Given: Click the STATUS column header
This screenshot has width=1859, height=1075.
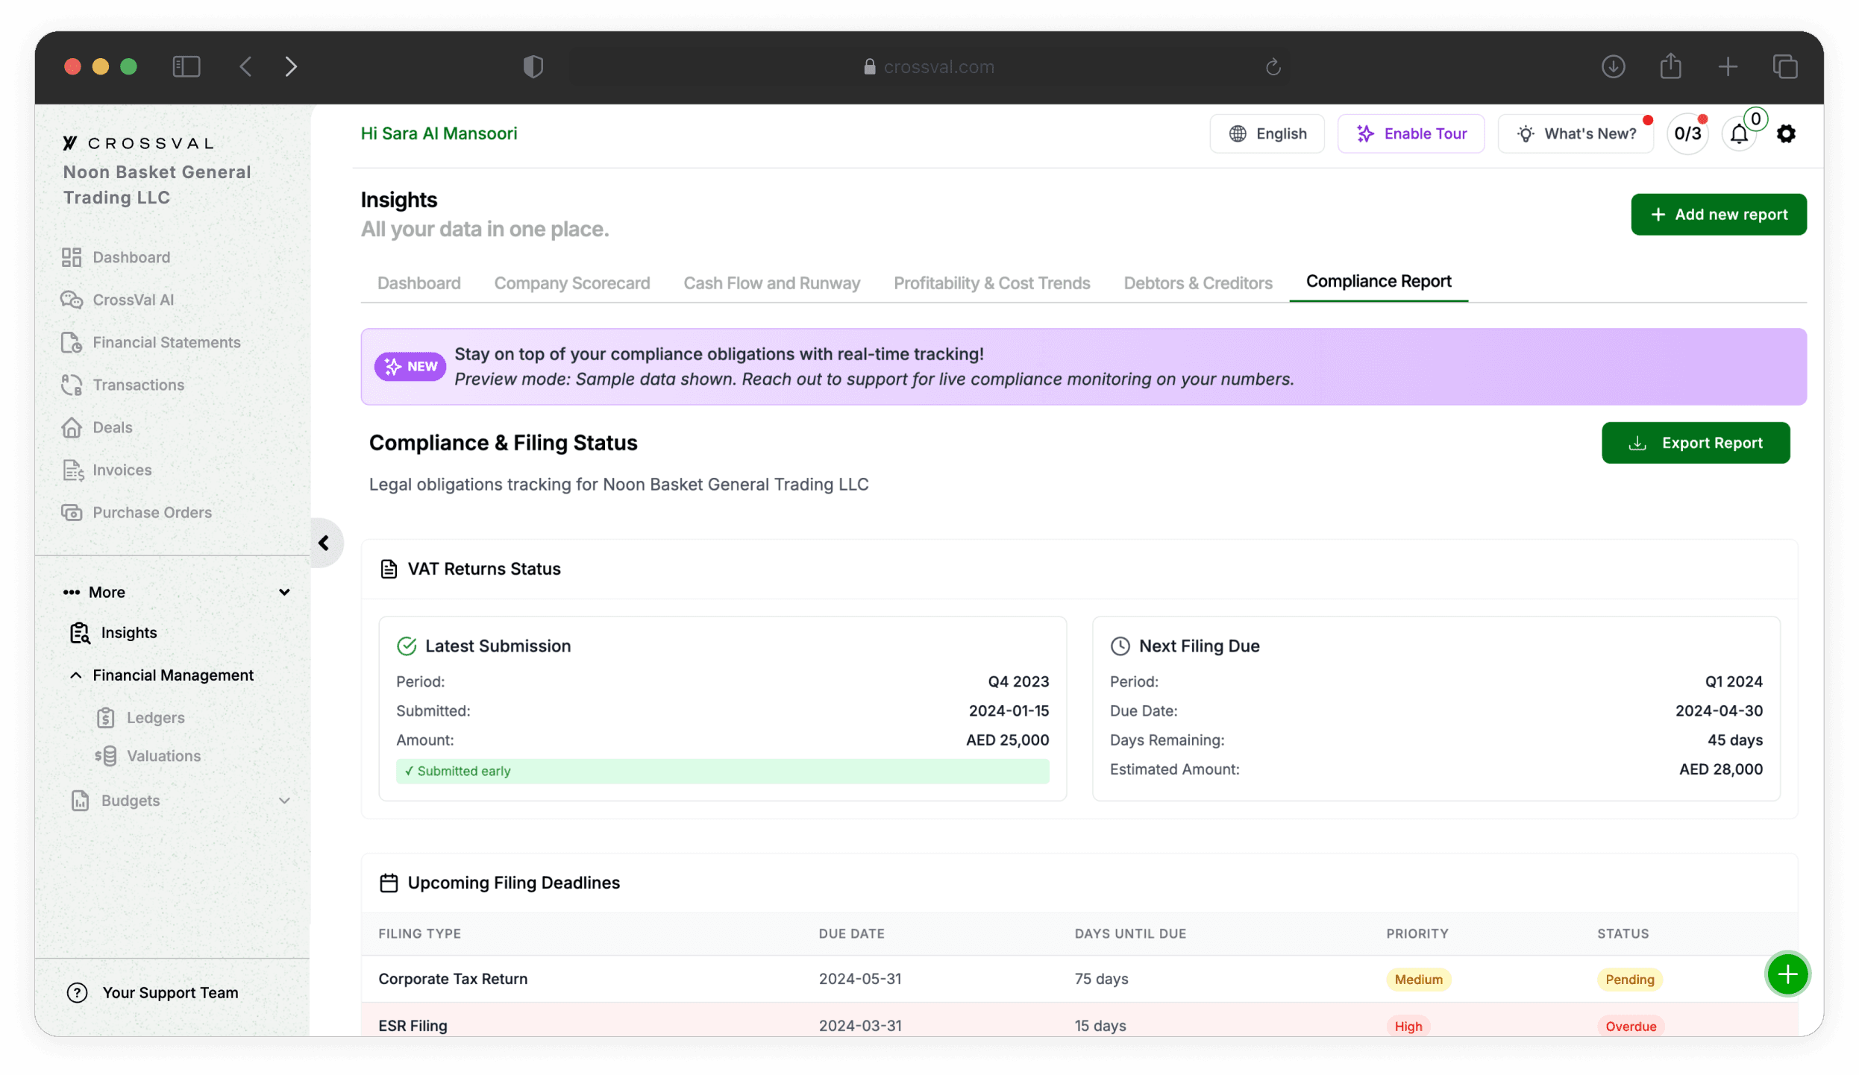Looking at the screenshot, I should (1623, 933).
